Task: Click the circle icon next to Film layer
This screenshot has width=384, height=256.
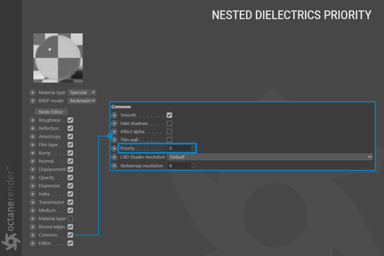Action: [x=33, y=145]
